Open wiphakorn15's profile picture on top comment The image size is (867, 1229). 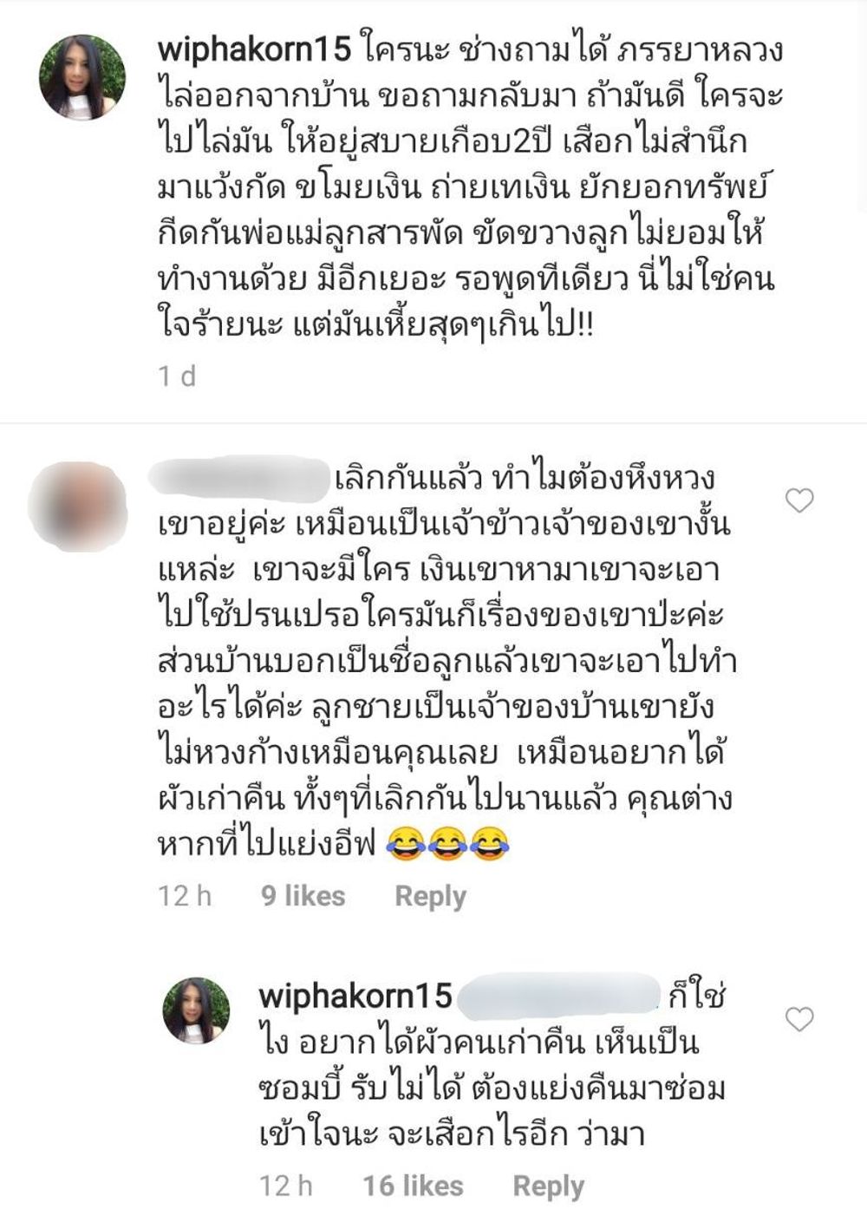pos(82,77)
